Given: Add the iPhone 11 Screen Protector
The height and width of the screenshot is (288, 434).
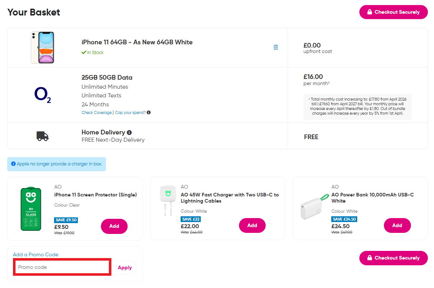Looking at the screenshot, I should pos(114,226).
